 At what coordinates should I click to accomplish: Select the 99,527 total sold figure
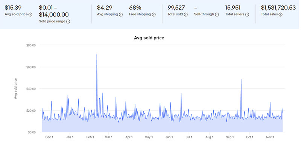pyautogui.click(x=176, y=8)
